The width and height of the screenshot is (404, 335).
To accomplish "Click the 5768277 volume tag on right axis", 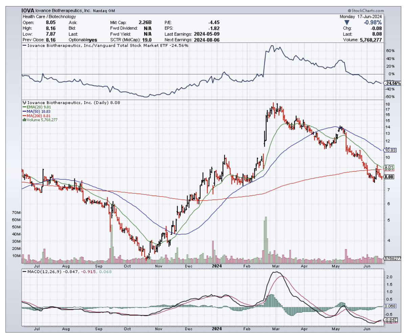I will click(x=392, y=259).
